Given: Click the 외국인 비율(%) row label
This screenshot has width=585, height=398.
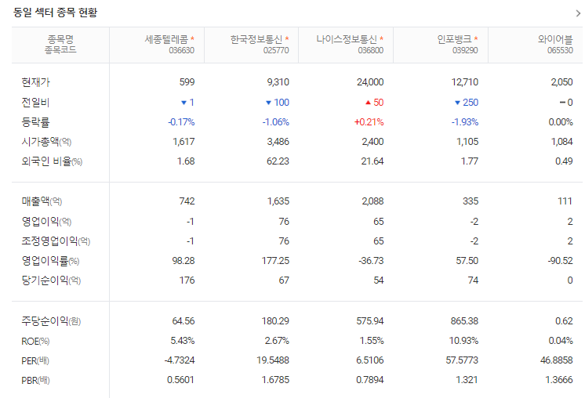Looking at the screenshot, I should click(x=52, y=161).
